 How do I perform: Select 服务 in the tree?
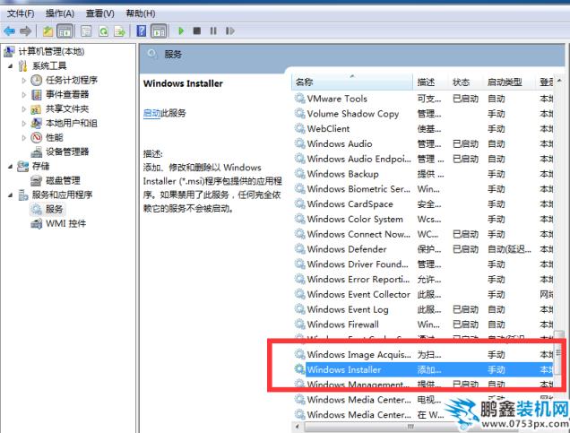click(x=54, y=210)
